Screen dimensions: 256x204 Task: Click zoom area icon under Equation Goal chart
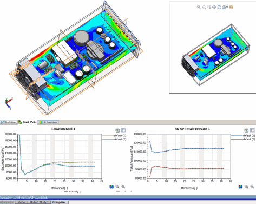tap(117, 187)
